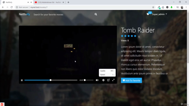
Task: Click the video progress seek bar
Action: [x=51, y=80]
